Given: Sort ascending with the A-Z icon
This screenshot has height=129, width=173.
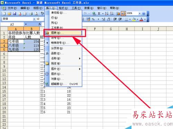Looking at the screenshot, I should click(107, 13).
